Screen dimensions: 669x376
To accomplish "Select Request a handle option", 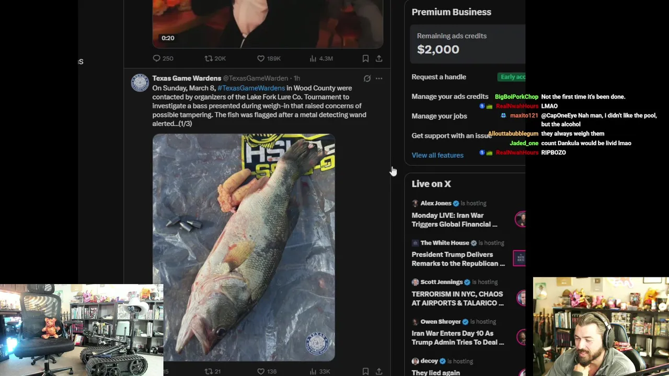I will tap(439, 77).
